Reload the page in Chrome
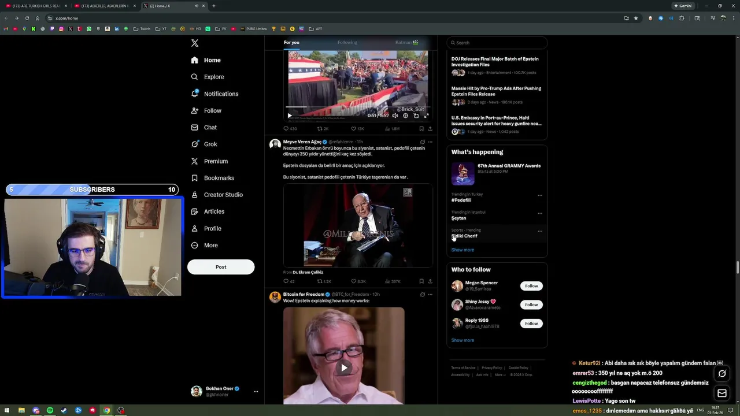Screen dimensions: 740x416 click(27, 18)
